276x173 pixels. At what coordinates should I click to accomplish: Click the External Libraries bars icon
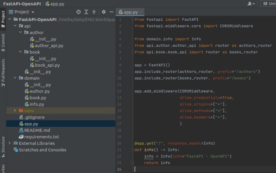16,143
